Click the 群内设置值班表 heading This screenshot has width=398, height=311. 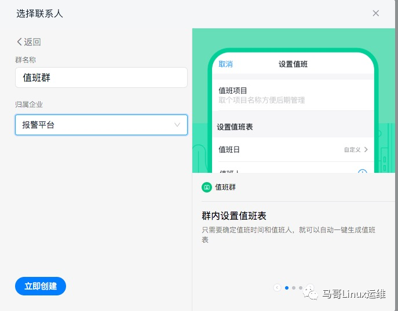click(234, 216)
